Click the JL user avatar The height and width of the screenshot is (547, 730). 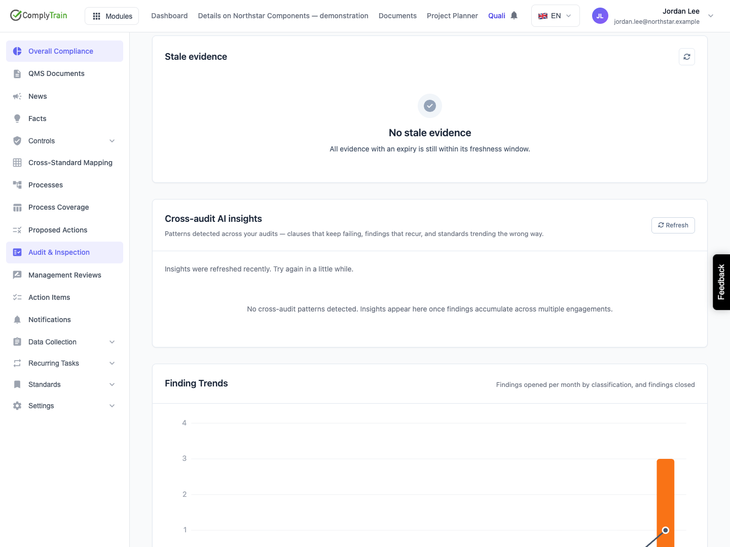click(x=600, y=16)
